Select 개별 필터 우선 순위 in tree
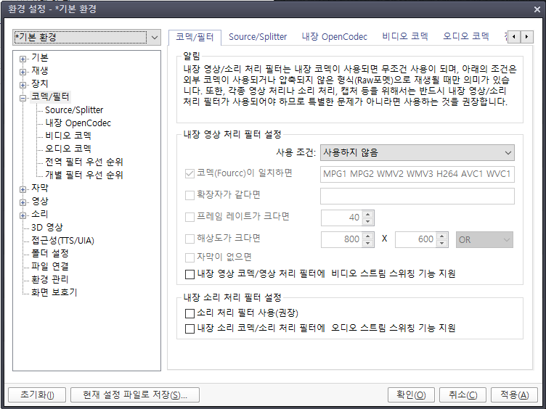This screenshot has height=409, width=546. [84, 175]
